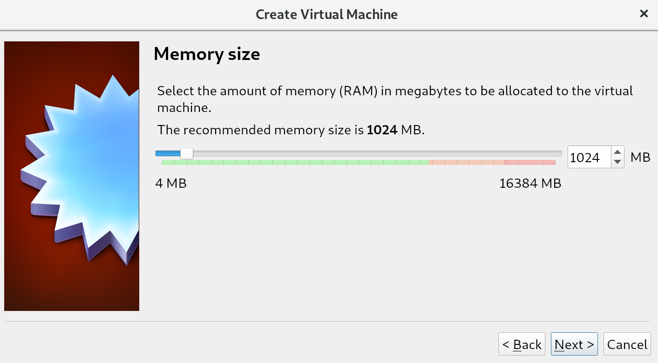The width and height of the screenshot is (658, 363).
Task: Click the bold 1024 recommended value text
Action: 382,130
